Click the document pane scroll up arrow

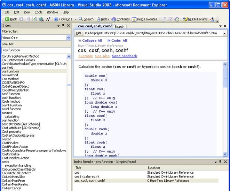(225, 64)
